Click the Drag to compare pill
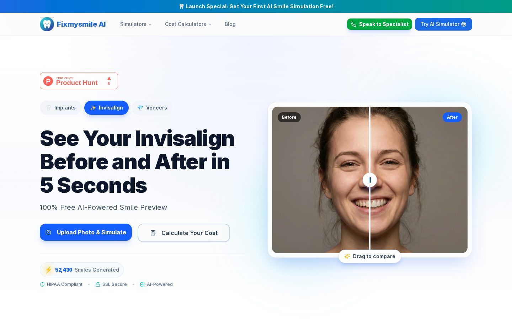The image size is (512, 320). tap(370, 256)
